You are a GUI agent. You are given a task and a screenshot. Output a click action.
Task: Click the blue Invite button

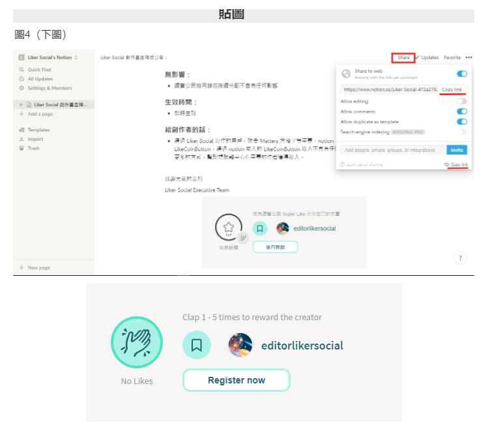457,150
